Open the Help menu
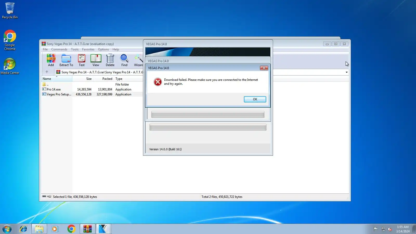 point(116,49)
